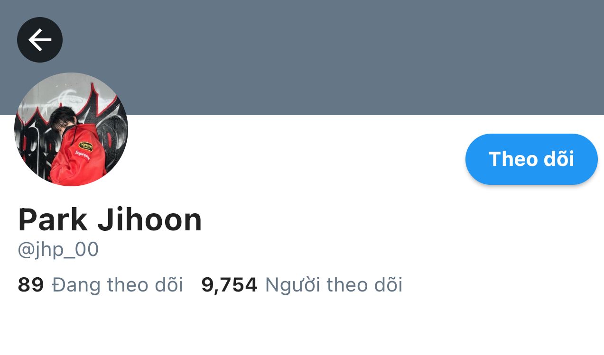604x355 pixels.
Task: Click the white arrow inside the back button
Action: (x=40, y=40)
